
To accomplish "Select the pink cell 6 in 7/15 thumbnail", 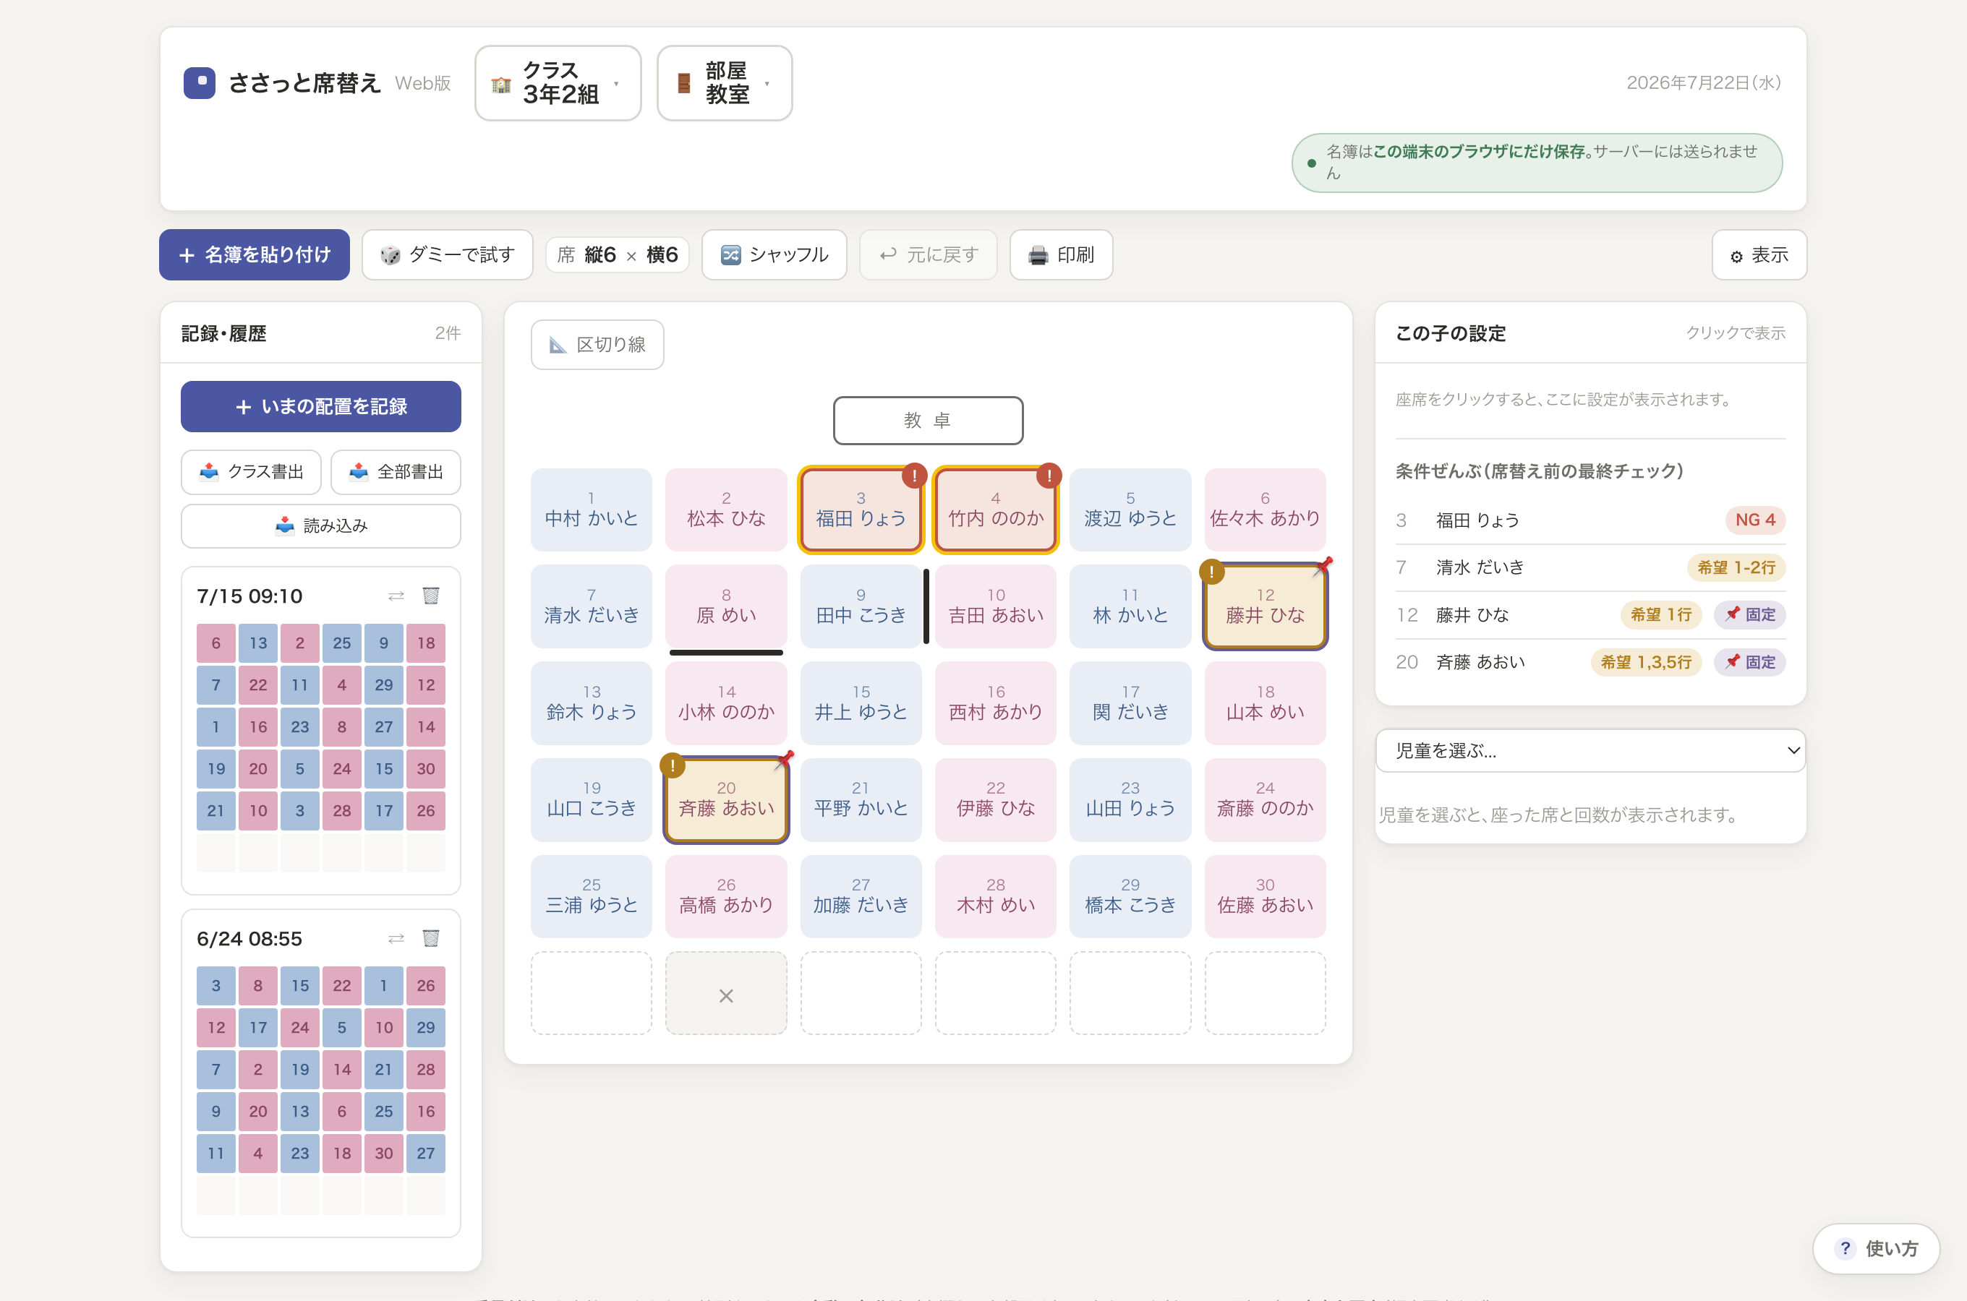I will (x=216, y=643).
